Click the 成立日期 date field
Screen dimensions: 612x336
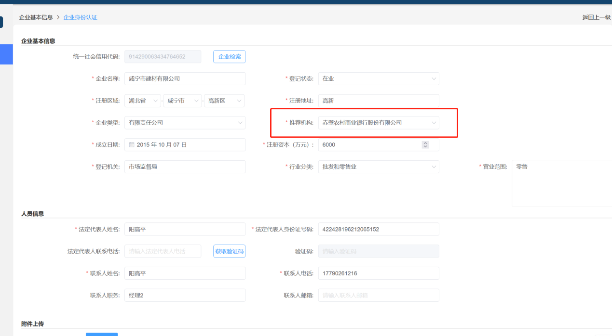pyautogui.click(x=185, y=144)
